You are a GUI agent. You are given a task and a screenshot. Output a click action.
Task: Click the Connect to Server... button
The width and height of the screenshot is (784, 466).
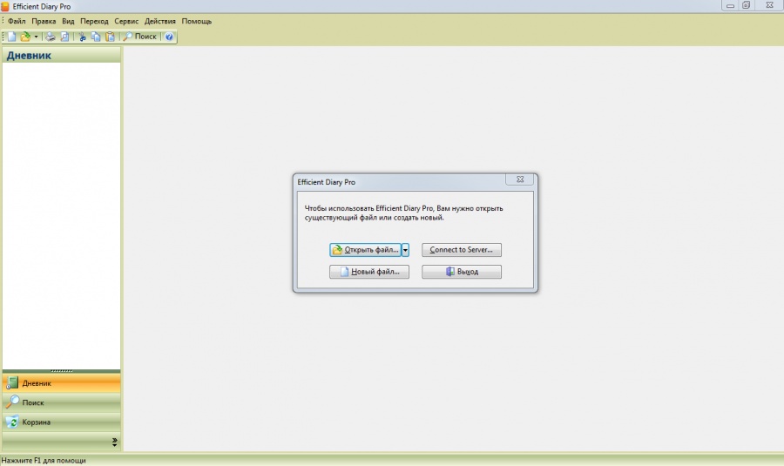462,249
